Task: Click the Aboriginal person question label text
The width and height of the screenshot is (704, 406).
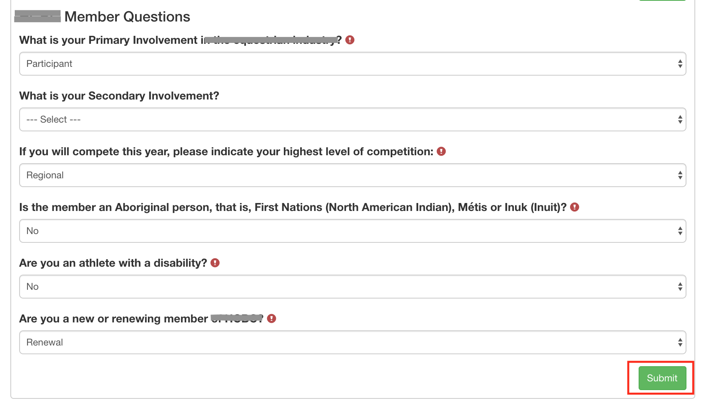Action: point(293,207)
